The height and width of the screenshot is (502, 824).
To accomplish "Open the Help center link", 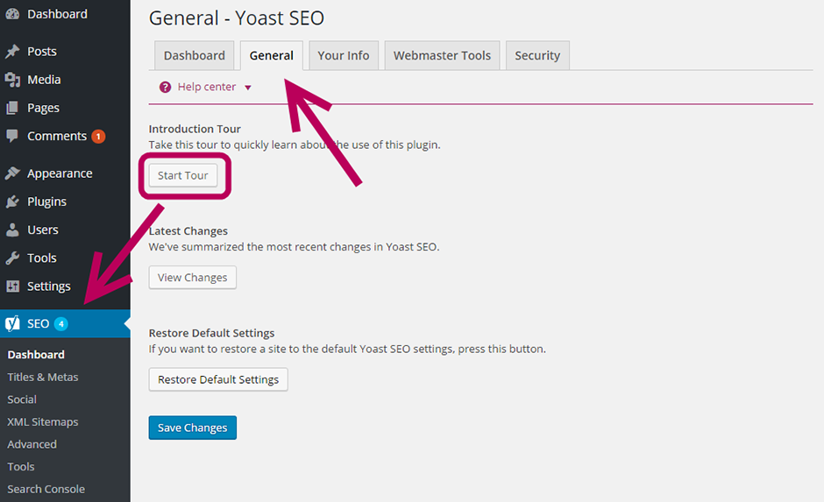I will (207, 87).
